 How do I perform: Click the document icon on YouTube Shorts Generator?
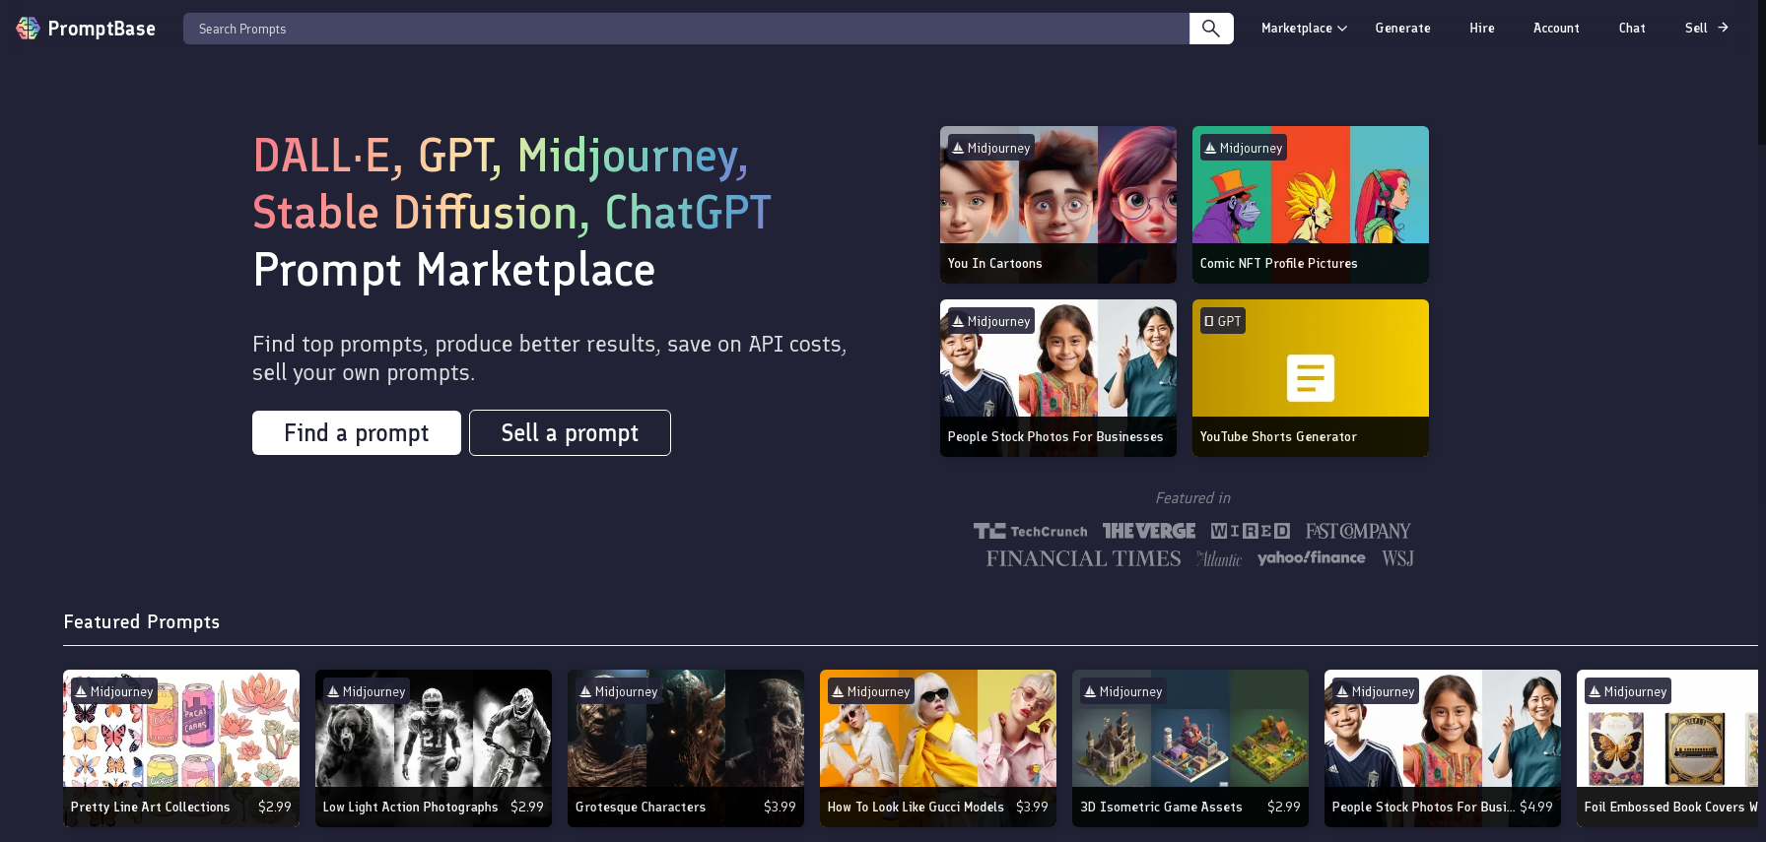[1311, 378]
